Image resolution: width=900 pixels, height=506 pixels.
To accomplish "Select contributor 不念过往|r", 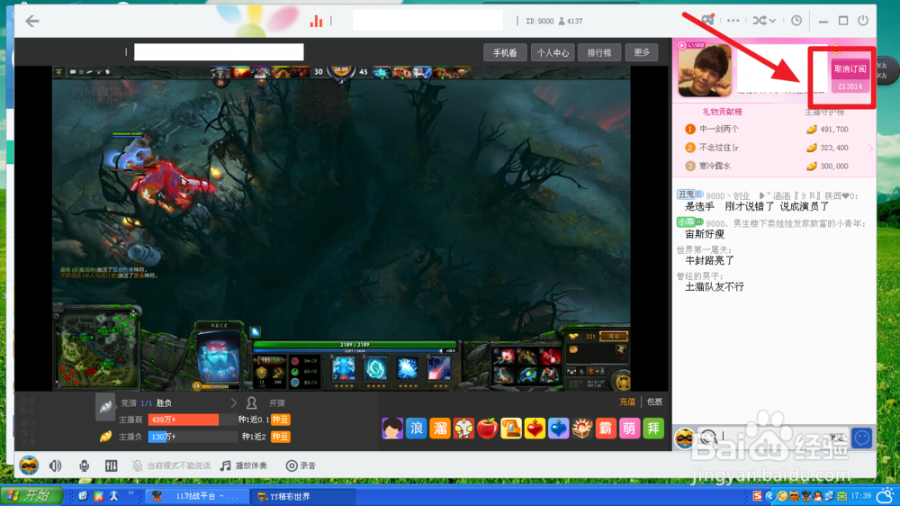I will [x=718, y=148].
